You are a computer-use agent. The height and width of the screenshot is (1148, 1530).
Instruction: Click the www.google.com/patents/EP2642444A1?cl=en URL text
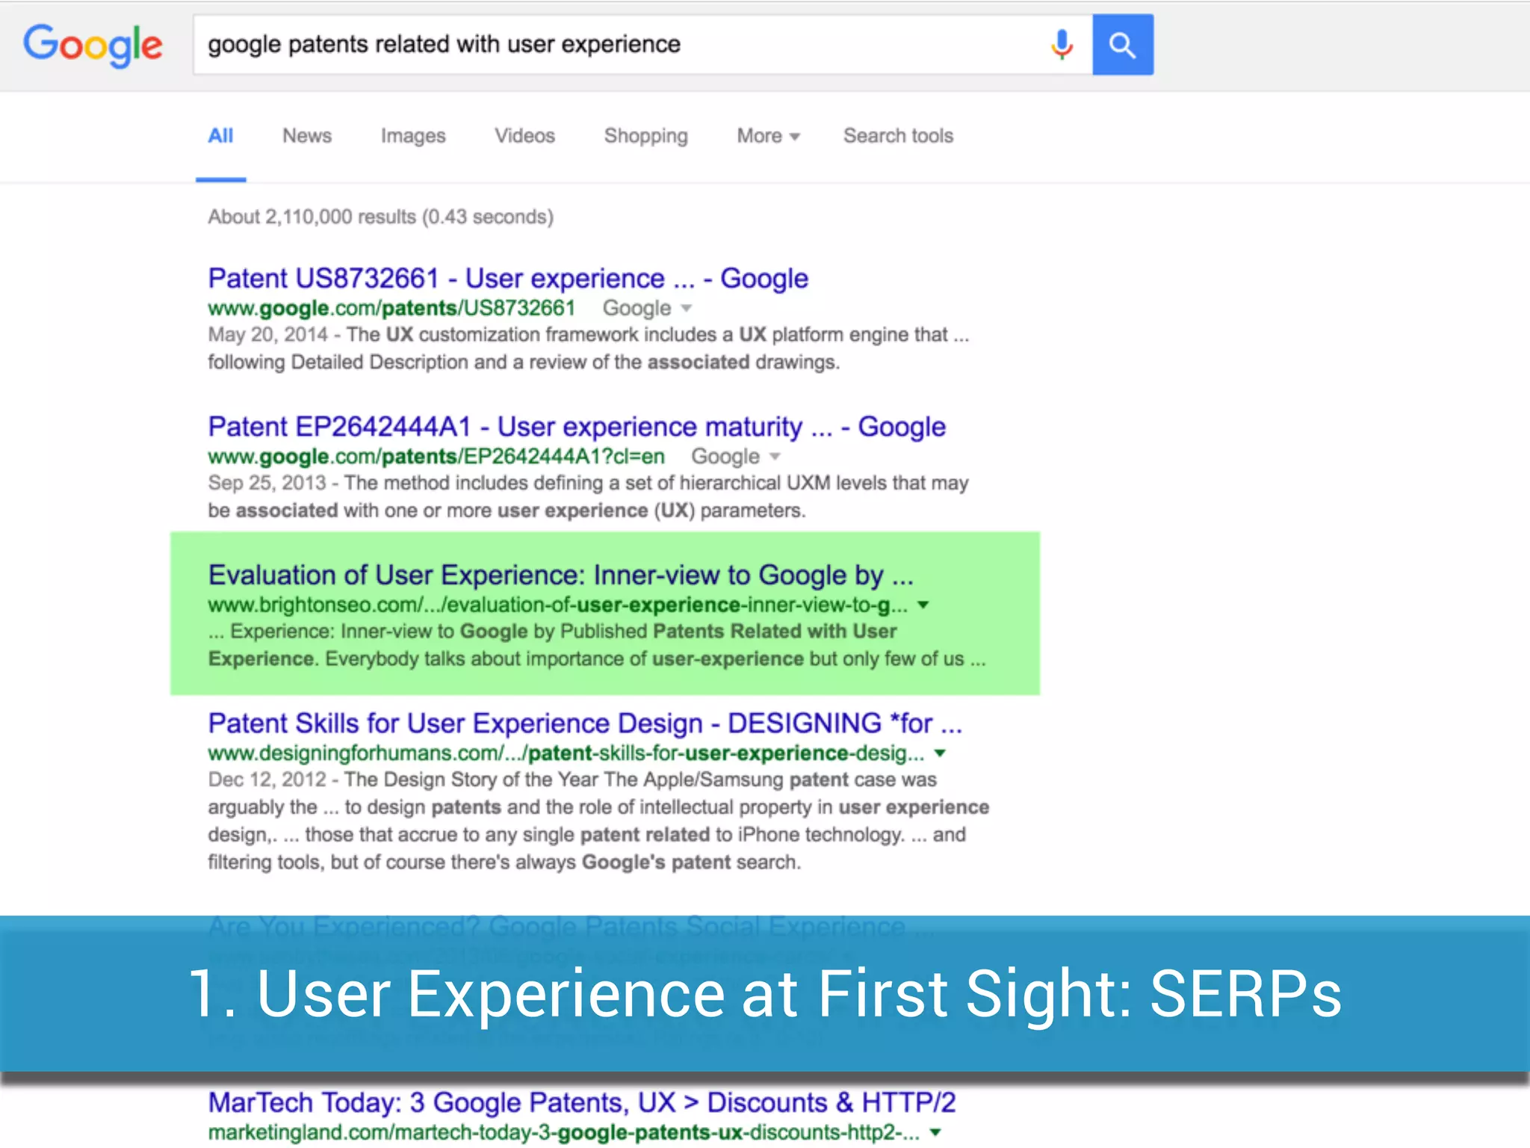pyautogui.click(x=436, y=456)
